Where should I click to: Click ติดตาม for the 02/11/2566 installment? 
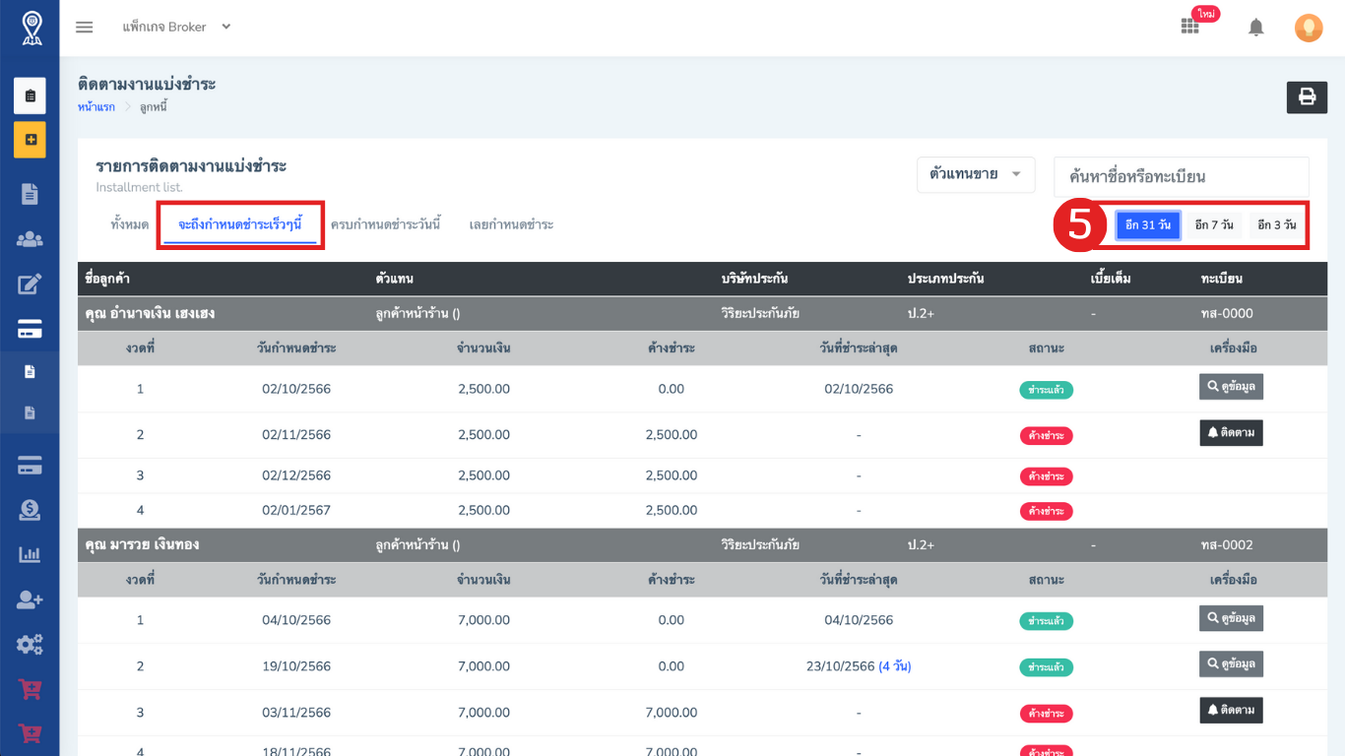click(x=1231, y=433)
